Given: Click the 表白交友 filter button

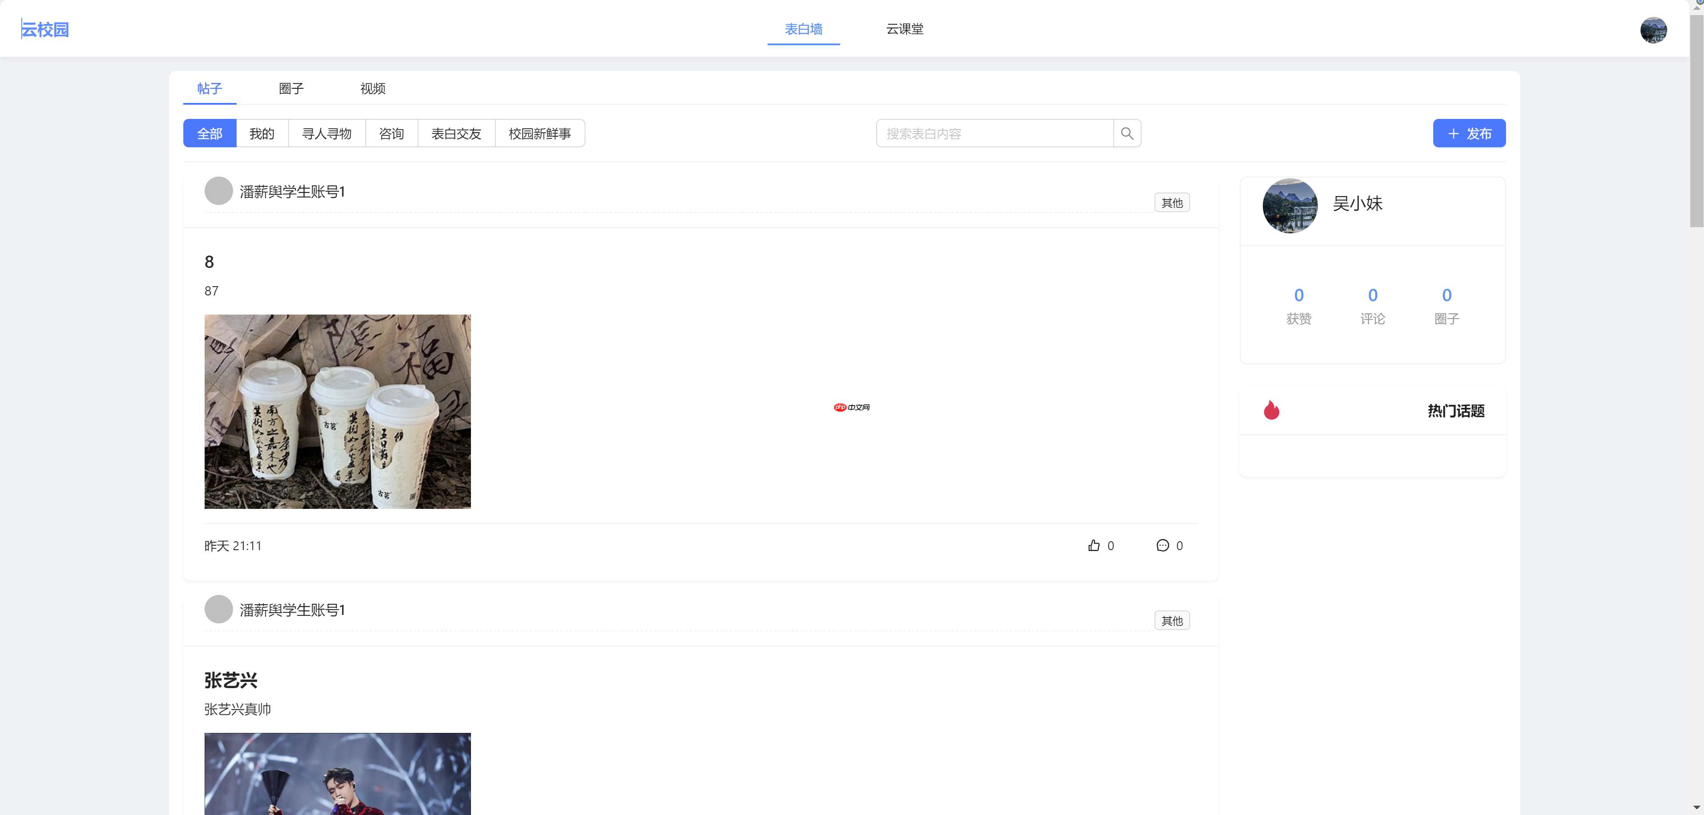Looking at the screenshot, I should [456, 133].
